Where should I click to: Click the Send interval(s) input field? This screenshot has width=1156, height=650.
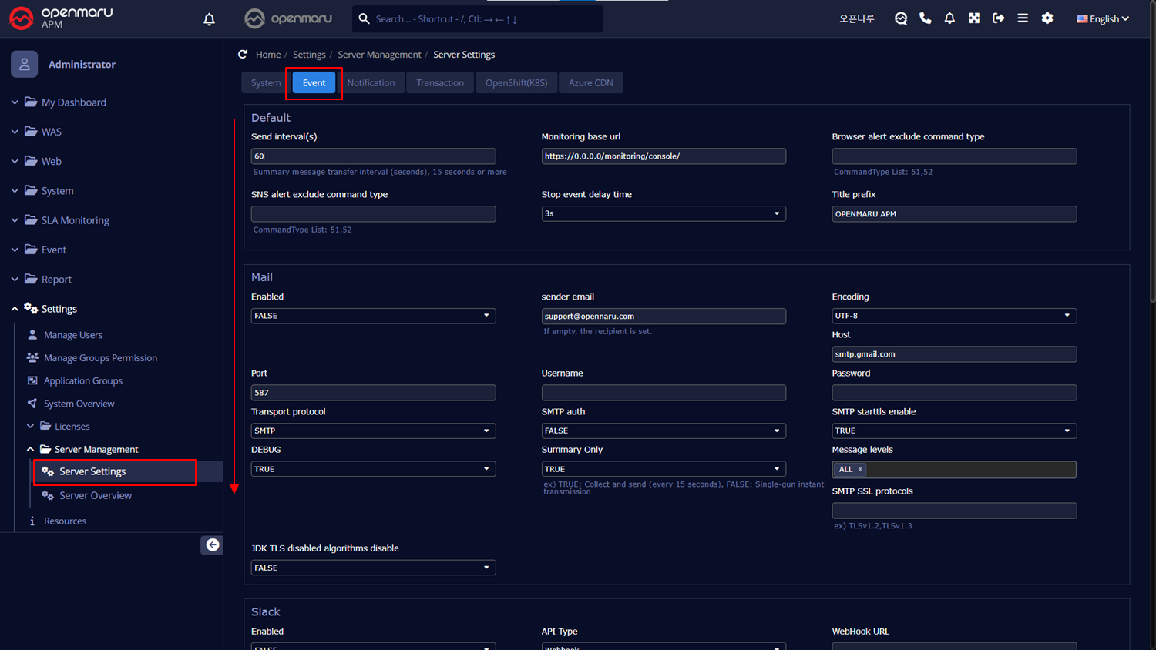point(373,156)
